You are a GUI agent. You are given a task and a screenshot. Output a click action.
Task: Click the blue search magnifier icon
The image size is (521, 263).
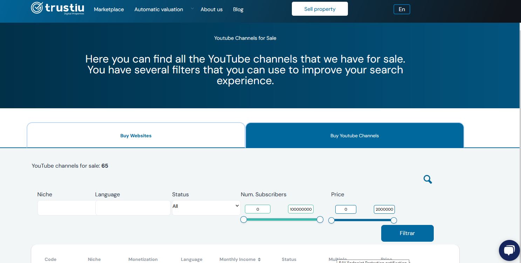(x=428, y=180)
